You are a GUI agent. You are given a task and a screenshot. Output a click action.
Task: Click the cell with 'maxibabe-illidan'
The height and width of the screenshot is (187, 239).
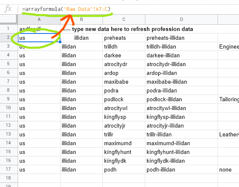[181, 82]
